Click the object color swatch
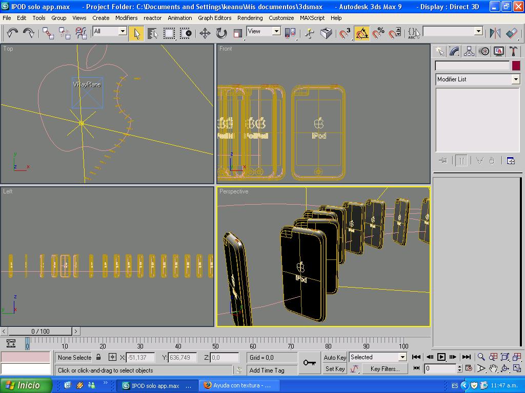 [516, 65]
